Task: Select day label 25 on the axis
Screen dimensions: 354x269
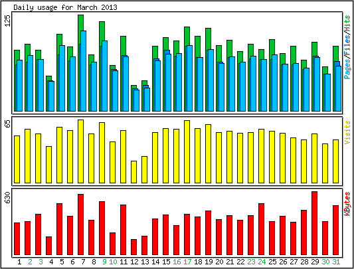Action: 272,262
